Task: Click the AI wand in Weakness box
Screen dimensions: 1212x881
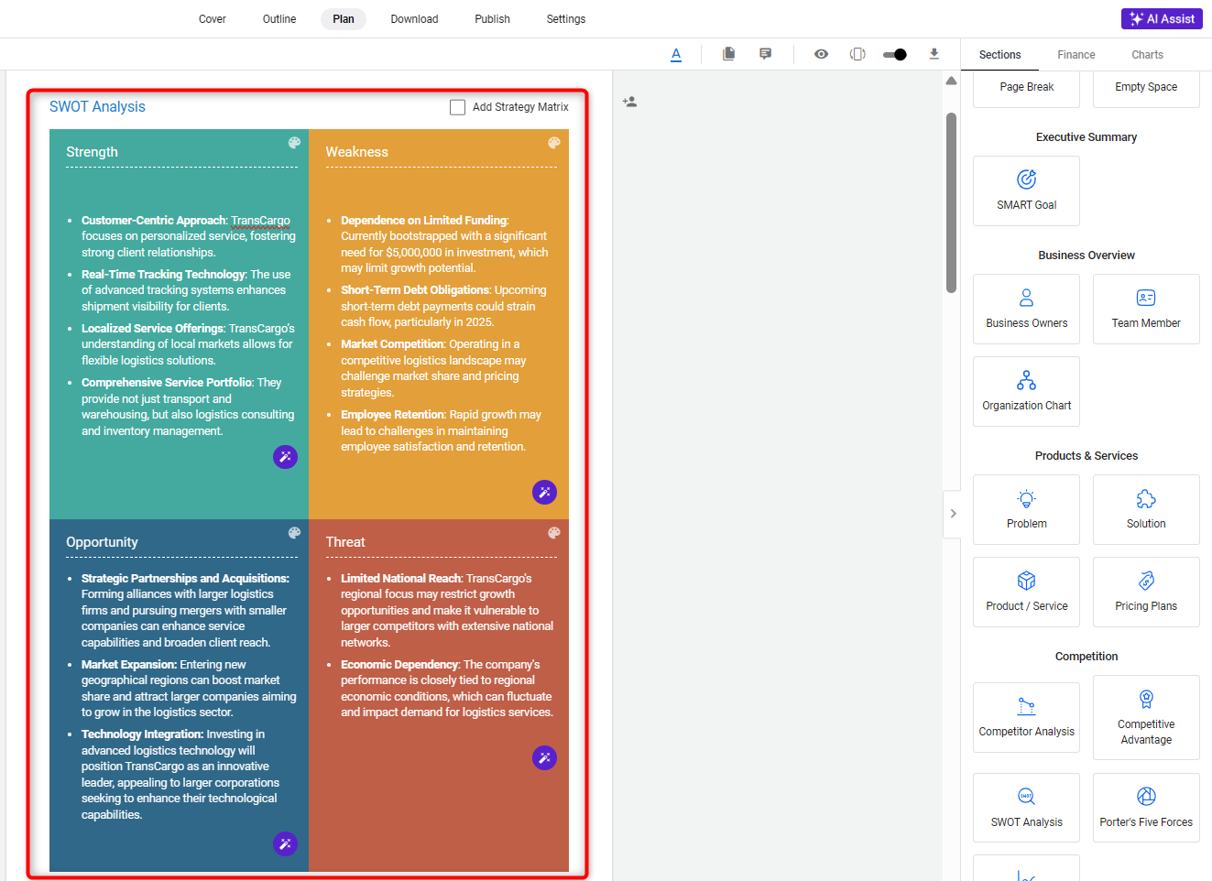Action: tap(544, 492)
